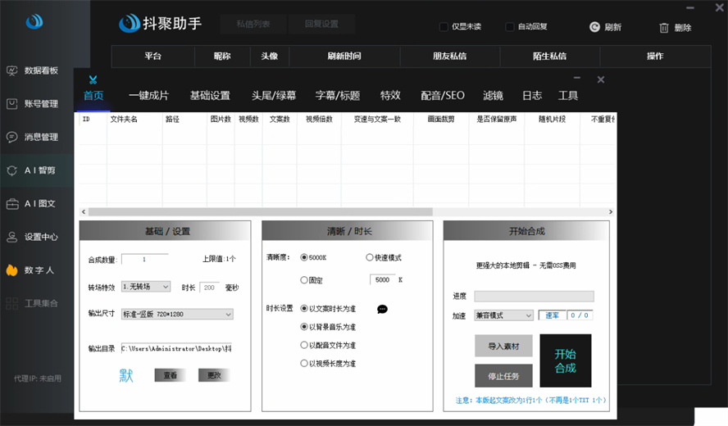The height and width of the screenshot is (426, 728).
Task: Open 设置中心 user settings icon
Action: pos(12,237)
